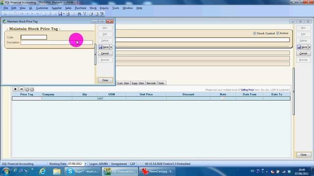The width and height of the screenshot is (314, 176).
Task: Click the move-up arrow icon above grid
Action: click(x=27, y=89)
